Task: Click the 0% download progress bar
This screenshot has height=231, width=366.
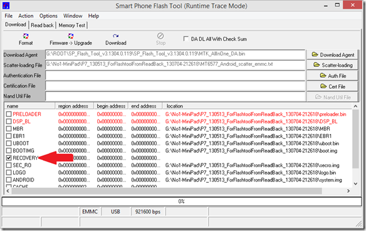Action: pyautogui.click(x=182, y=202)
